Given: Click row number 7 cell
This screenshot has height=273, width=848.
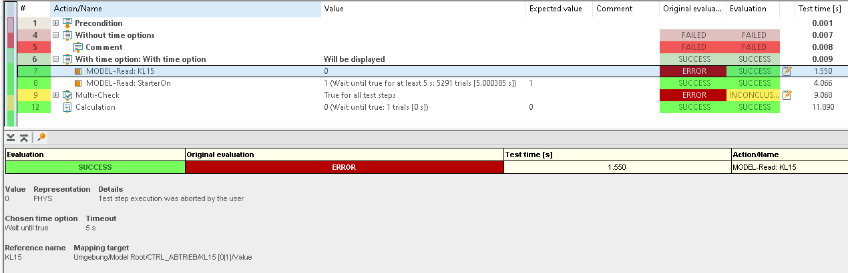Looking at the screenshot, I should (x=34, y=71).
